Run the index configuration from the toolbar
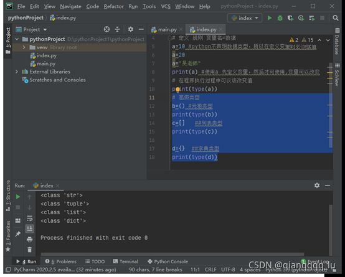Viewport: 345px width, 277px height. click(269, 18)
